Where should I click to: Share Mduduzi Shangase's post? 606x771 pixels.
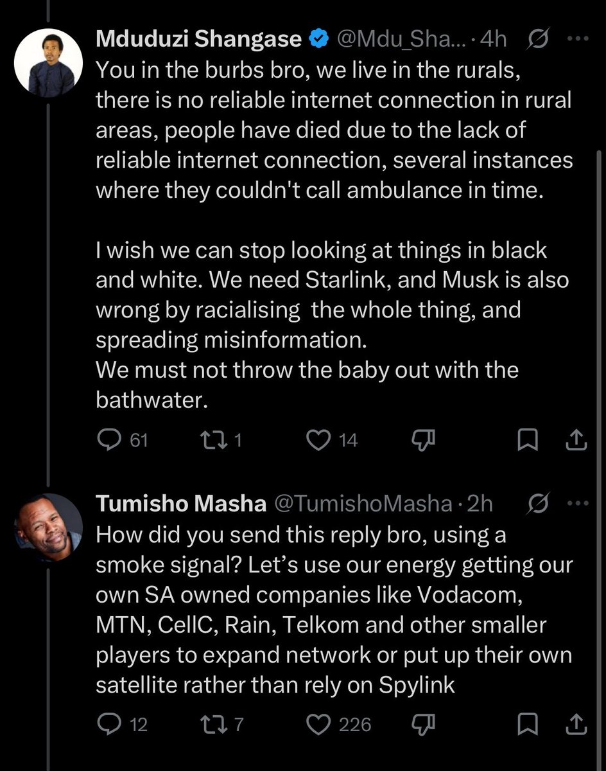coord(576,440)
